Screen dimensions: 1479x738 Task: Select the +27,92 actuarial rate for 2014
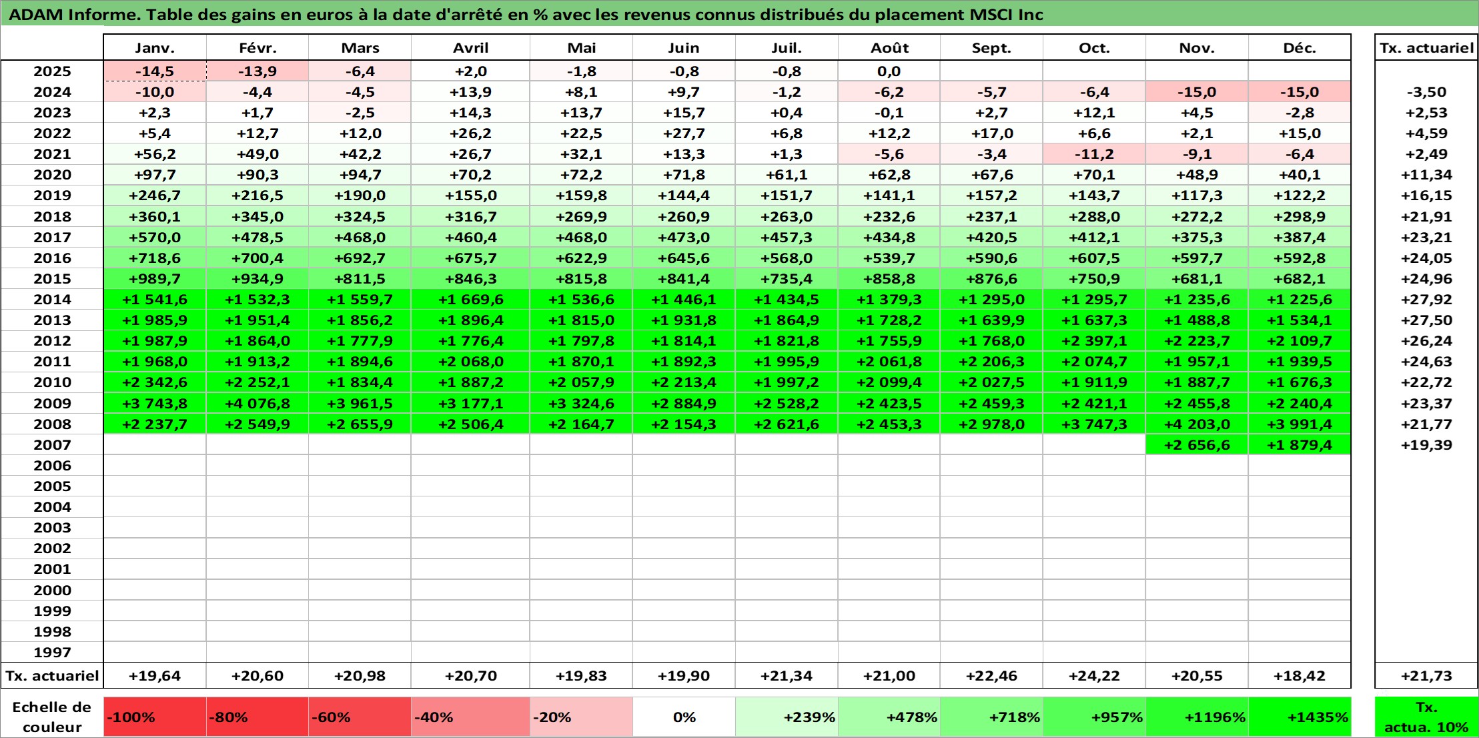tap(1426, 300)
